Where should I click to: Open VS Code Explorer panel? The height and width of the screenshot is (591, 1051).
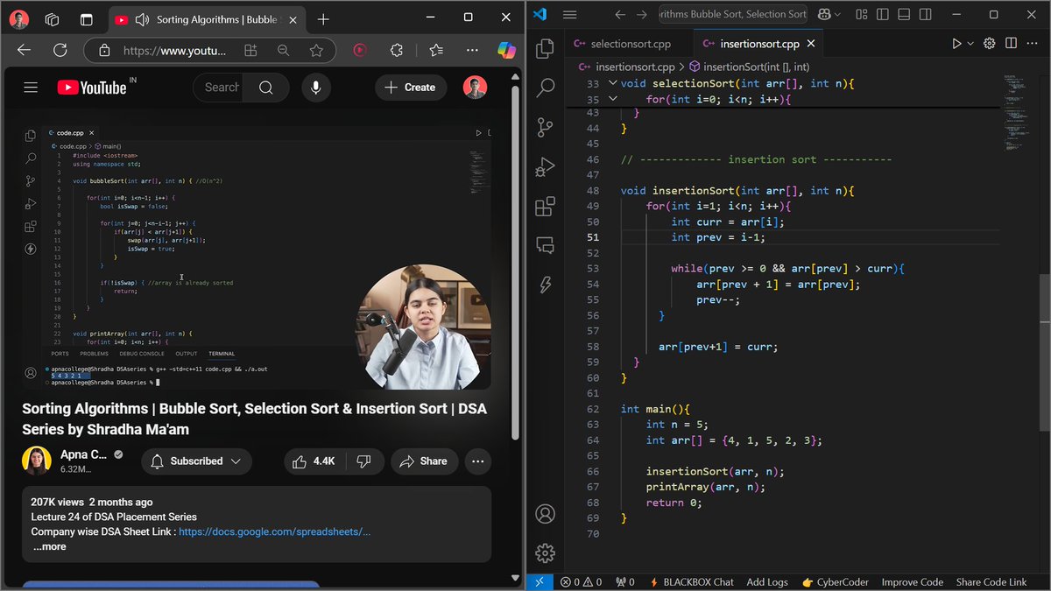click(x=545, y=48)
